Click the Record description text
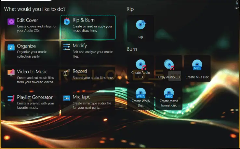Screen dimensions: 240x149 pos(93,78)
